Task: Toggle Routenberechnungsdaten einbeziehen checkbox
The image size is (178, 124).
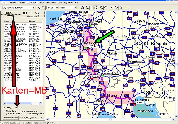Action: [4, 111]
